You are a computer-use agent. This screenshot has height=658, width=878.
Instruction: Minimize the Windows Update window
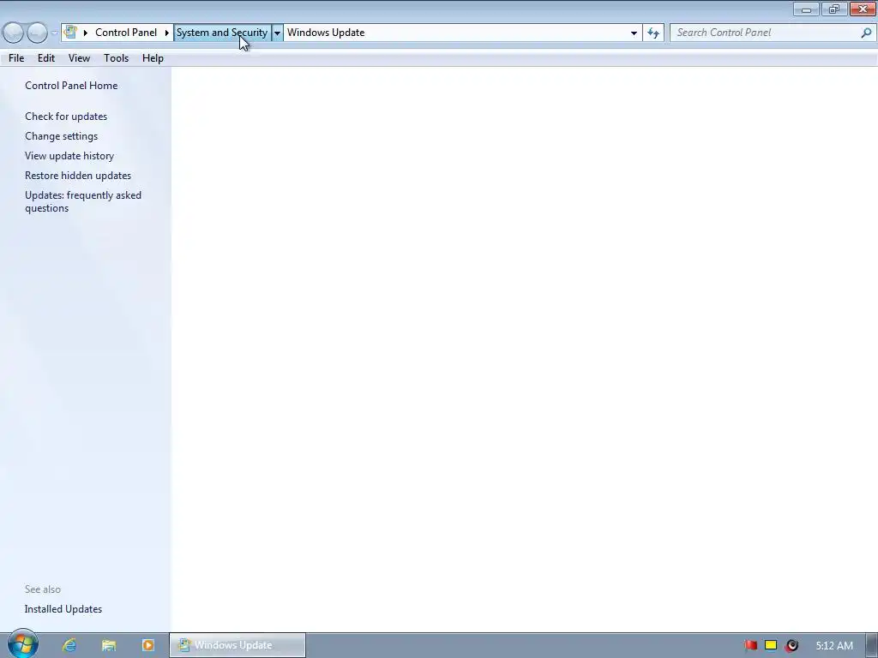tap(806, 9)
